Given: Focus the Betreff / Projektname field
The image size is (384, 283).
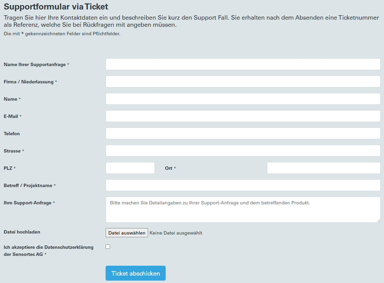Looking at the screenshot, I should point(243,185).
